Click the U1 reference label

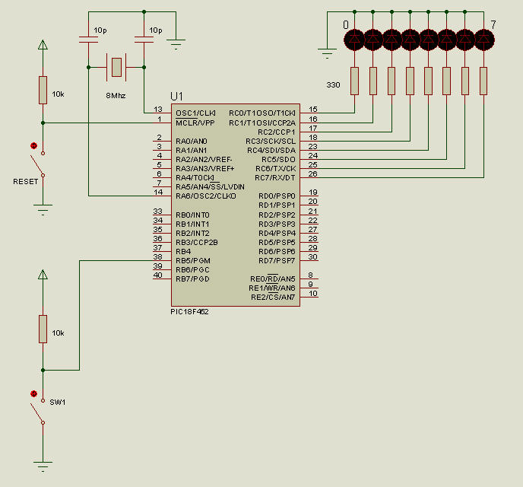[177, 97]
